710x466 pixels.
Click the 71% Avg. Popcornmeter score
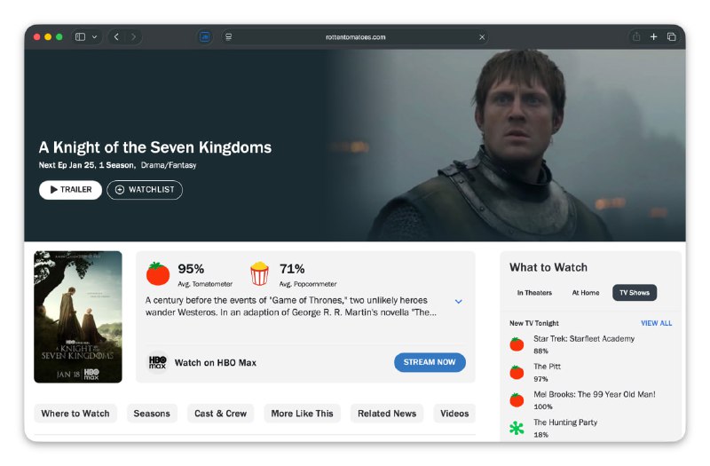pyautogui.click(x=292, y=269)
